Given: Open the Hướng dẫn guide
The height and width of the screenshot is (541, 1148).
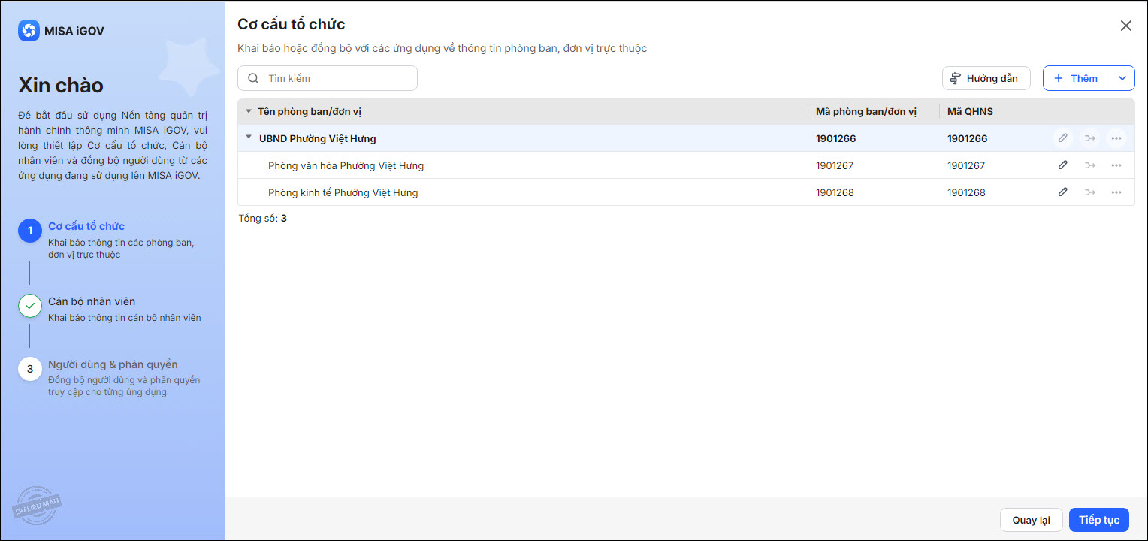Looking at the screenshot, I should (986, 78).
